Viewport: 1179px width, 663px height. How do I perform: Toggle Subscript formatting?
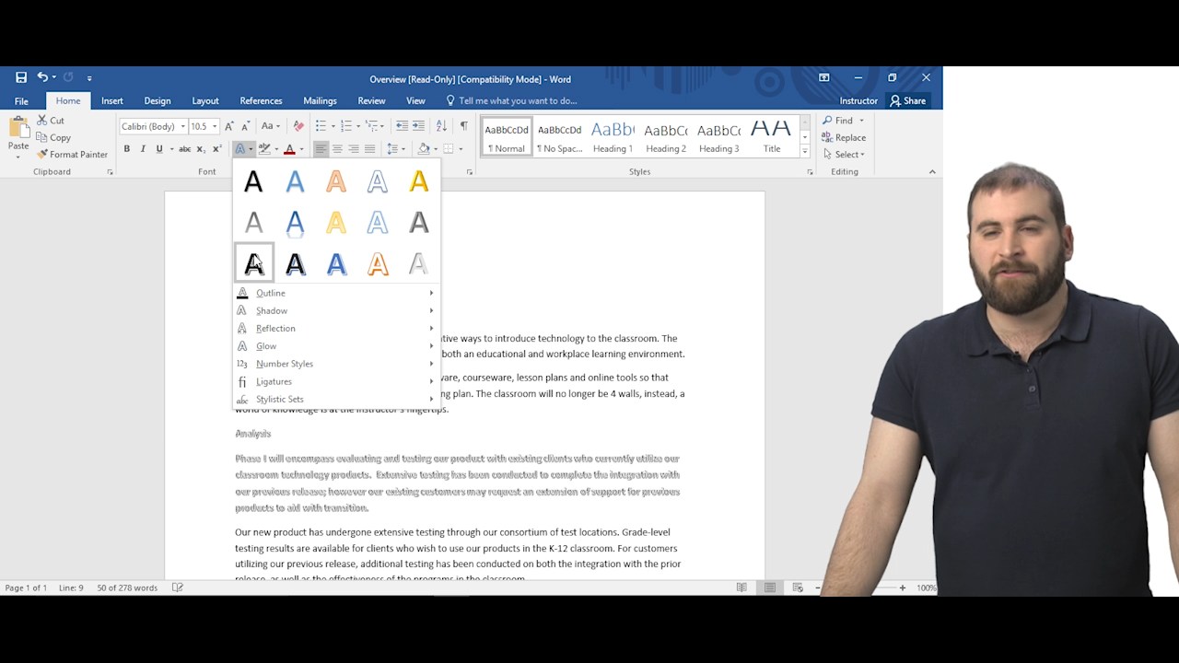(201, 149)
